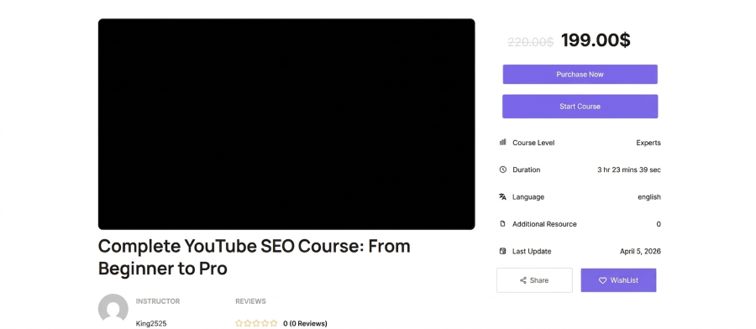
Task: Click the 199.00$ sale price
Action: coord(596,40)
